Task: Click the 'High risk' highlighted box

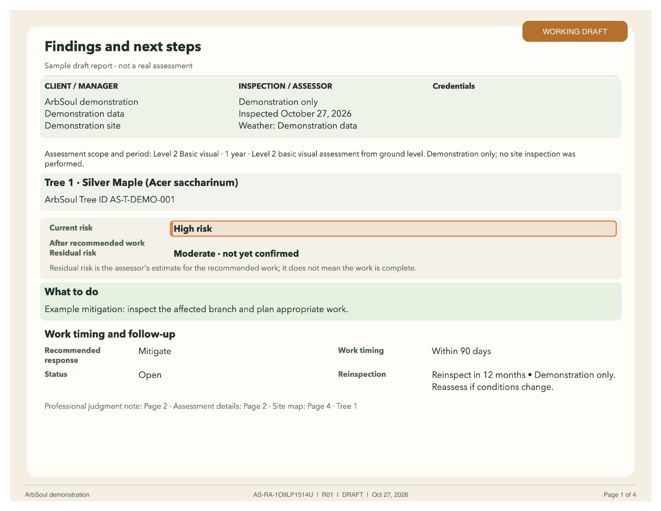Action: click(x=393, y=229)
